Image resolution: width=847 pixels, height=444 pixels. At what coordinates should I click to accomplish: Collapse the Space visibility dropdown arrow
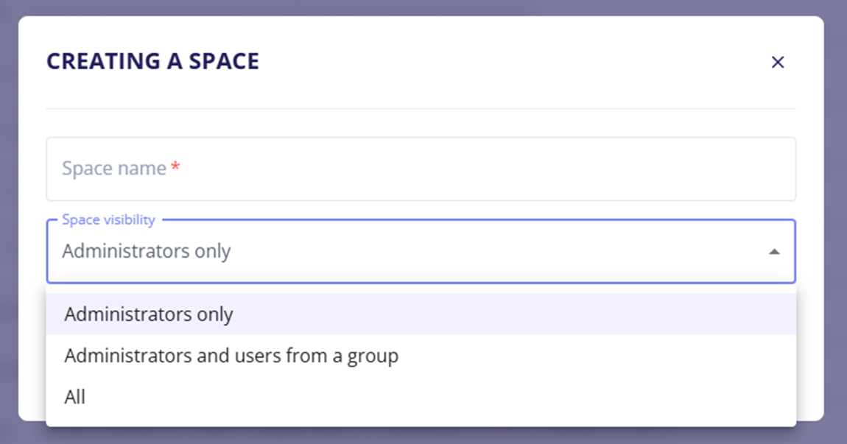(x=774, y=252)
